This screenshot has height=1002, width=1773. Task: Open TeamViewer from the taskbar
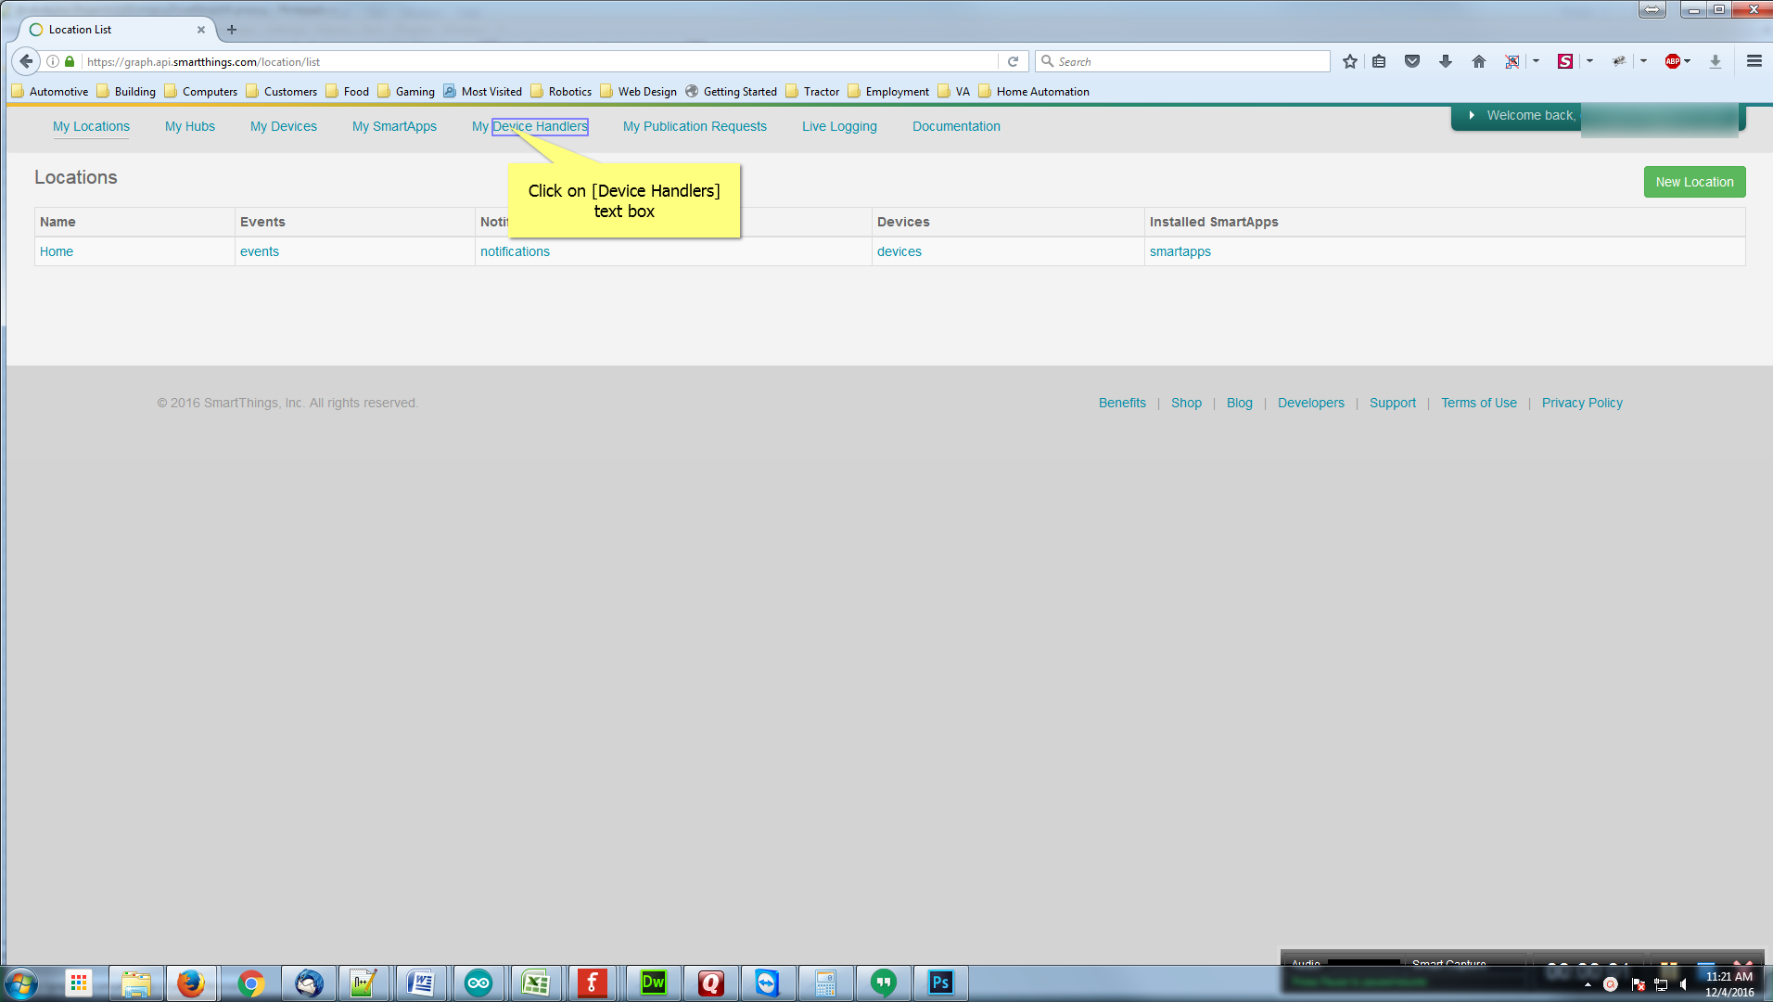pyautogui.click(x=768, y=983)
